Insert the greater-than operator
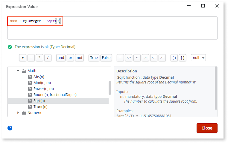Image resolution: width=228 pixels, height=143 pixels. click(145, 58)
